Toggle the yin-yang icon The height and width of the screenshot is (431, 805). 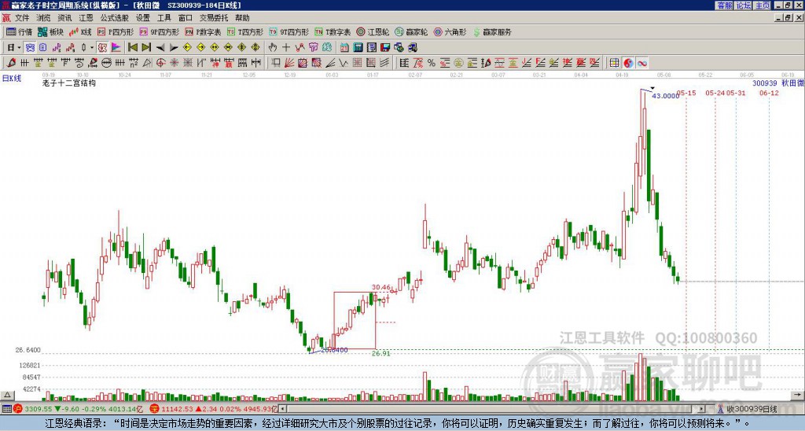pos(628,63)
